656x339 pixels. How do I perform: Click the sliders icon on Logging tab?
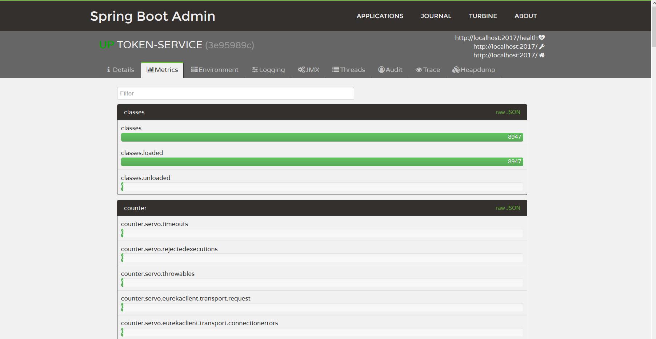pos(255,70)
